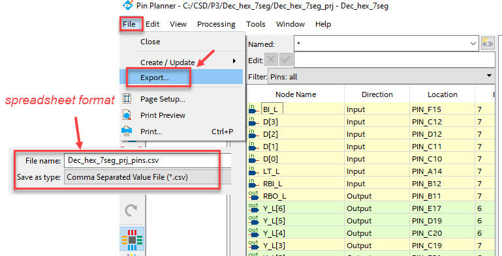Click the PIN_B11 location cell

pyautogui.click(x=442, y=196)
